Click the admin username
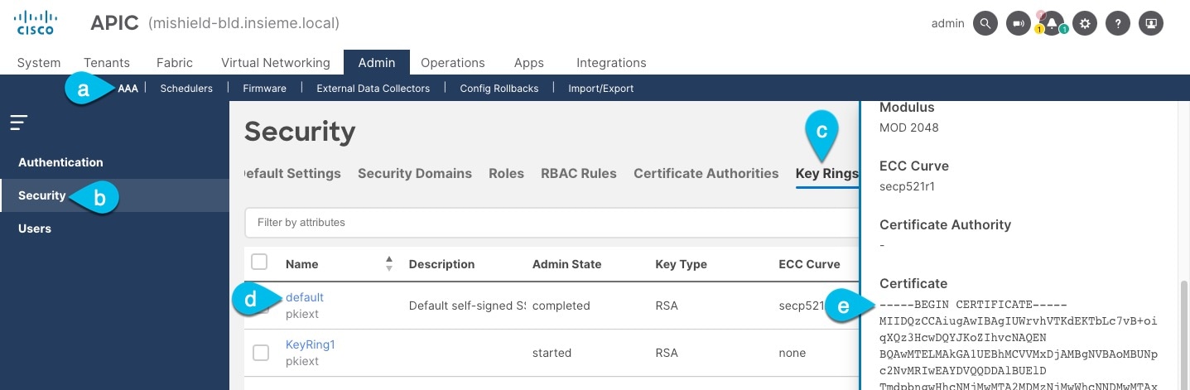Screen dimensions: 1190x390 click(948, 23)
